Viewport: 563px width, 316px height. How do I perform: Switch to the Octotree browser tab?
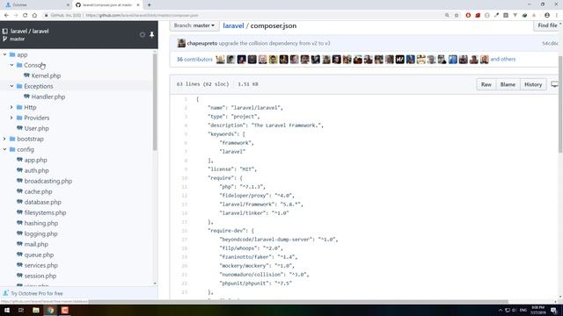click(x=36, y=5)
